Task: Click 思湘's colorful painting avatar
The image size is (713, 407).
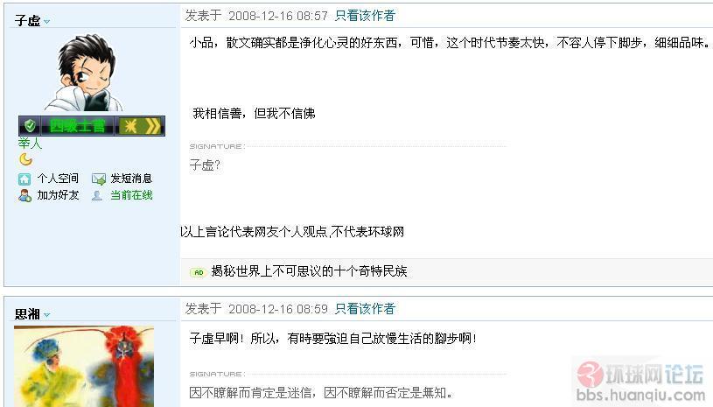Action: click(x=84, y=367)
